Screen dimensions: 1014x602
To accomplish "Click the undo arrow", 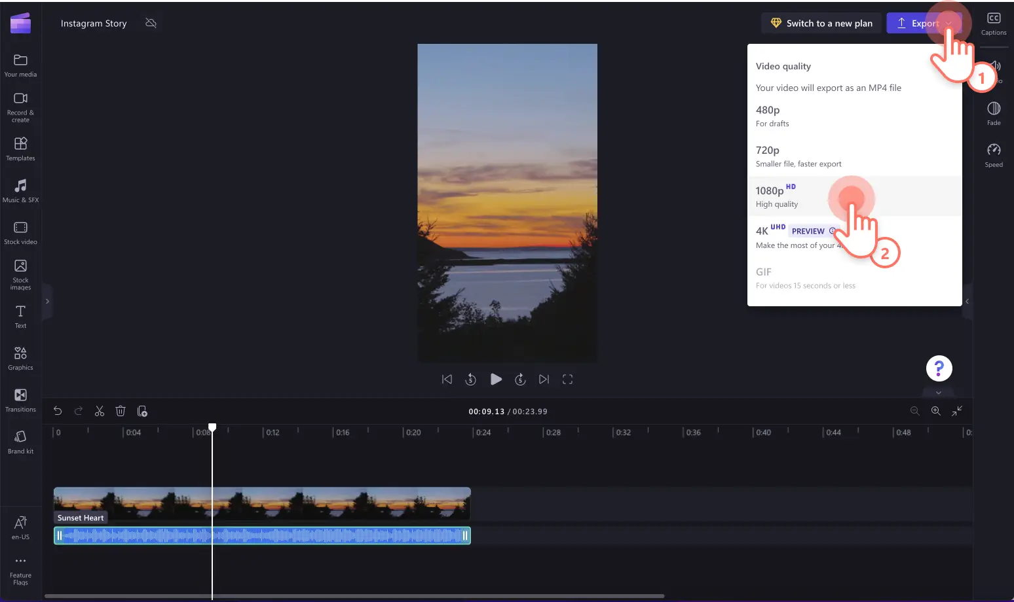I will point(58,411).
